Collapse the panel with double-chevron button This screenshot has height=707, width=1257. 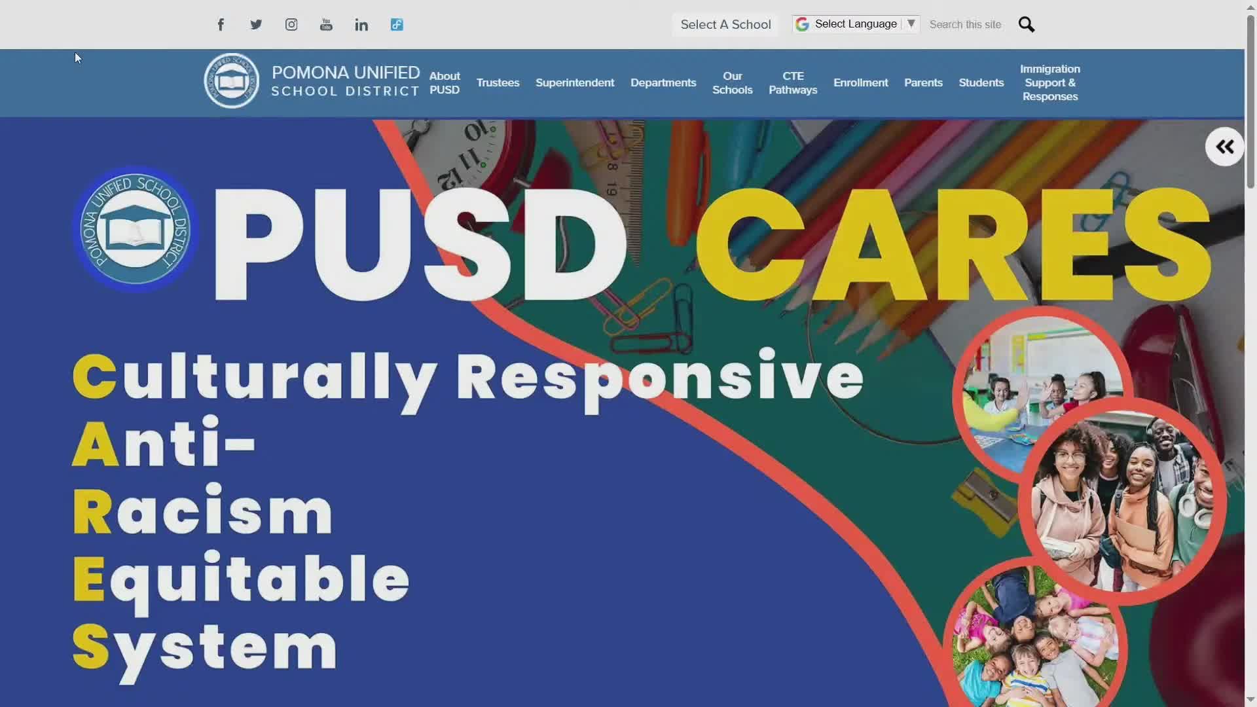[x=1224, y=147]
